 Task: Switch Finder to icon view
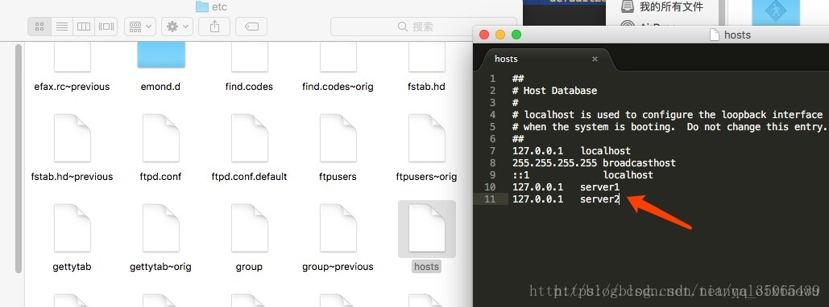[39, 27]
